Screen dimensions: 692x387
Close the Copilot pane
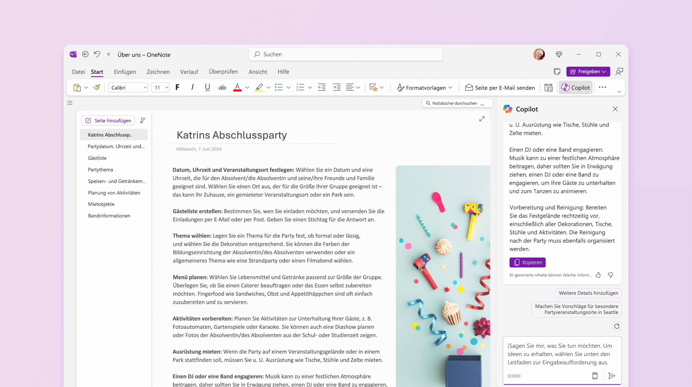(615, 109)
